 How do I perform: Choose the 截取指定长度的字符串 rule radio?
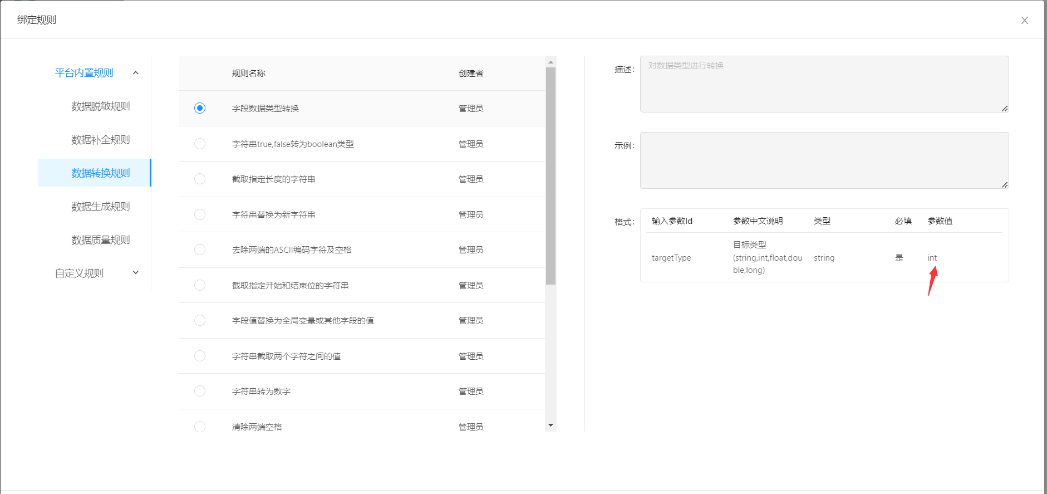200,179
